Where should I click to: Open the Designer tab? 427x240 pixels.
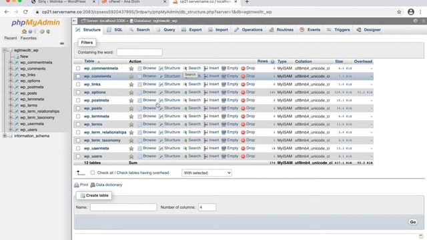pos(369,30)
